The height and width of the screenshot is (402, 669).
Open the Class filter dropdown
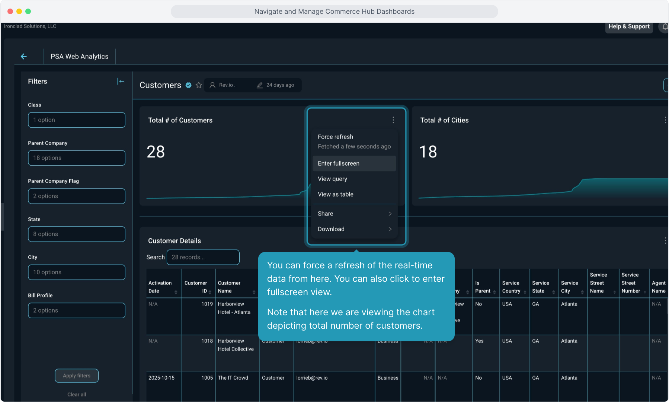(77, 120)
